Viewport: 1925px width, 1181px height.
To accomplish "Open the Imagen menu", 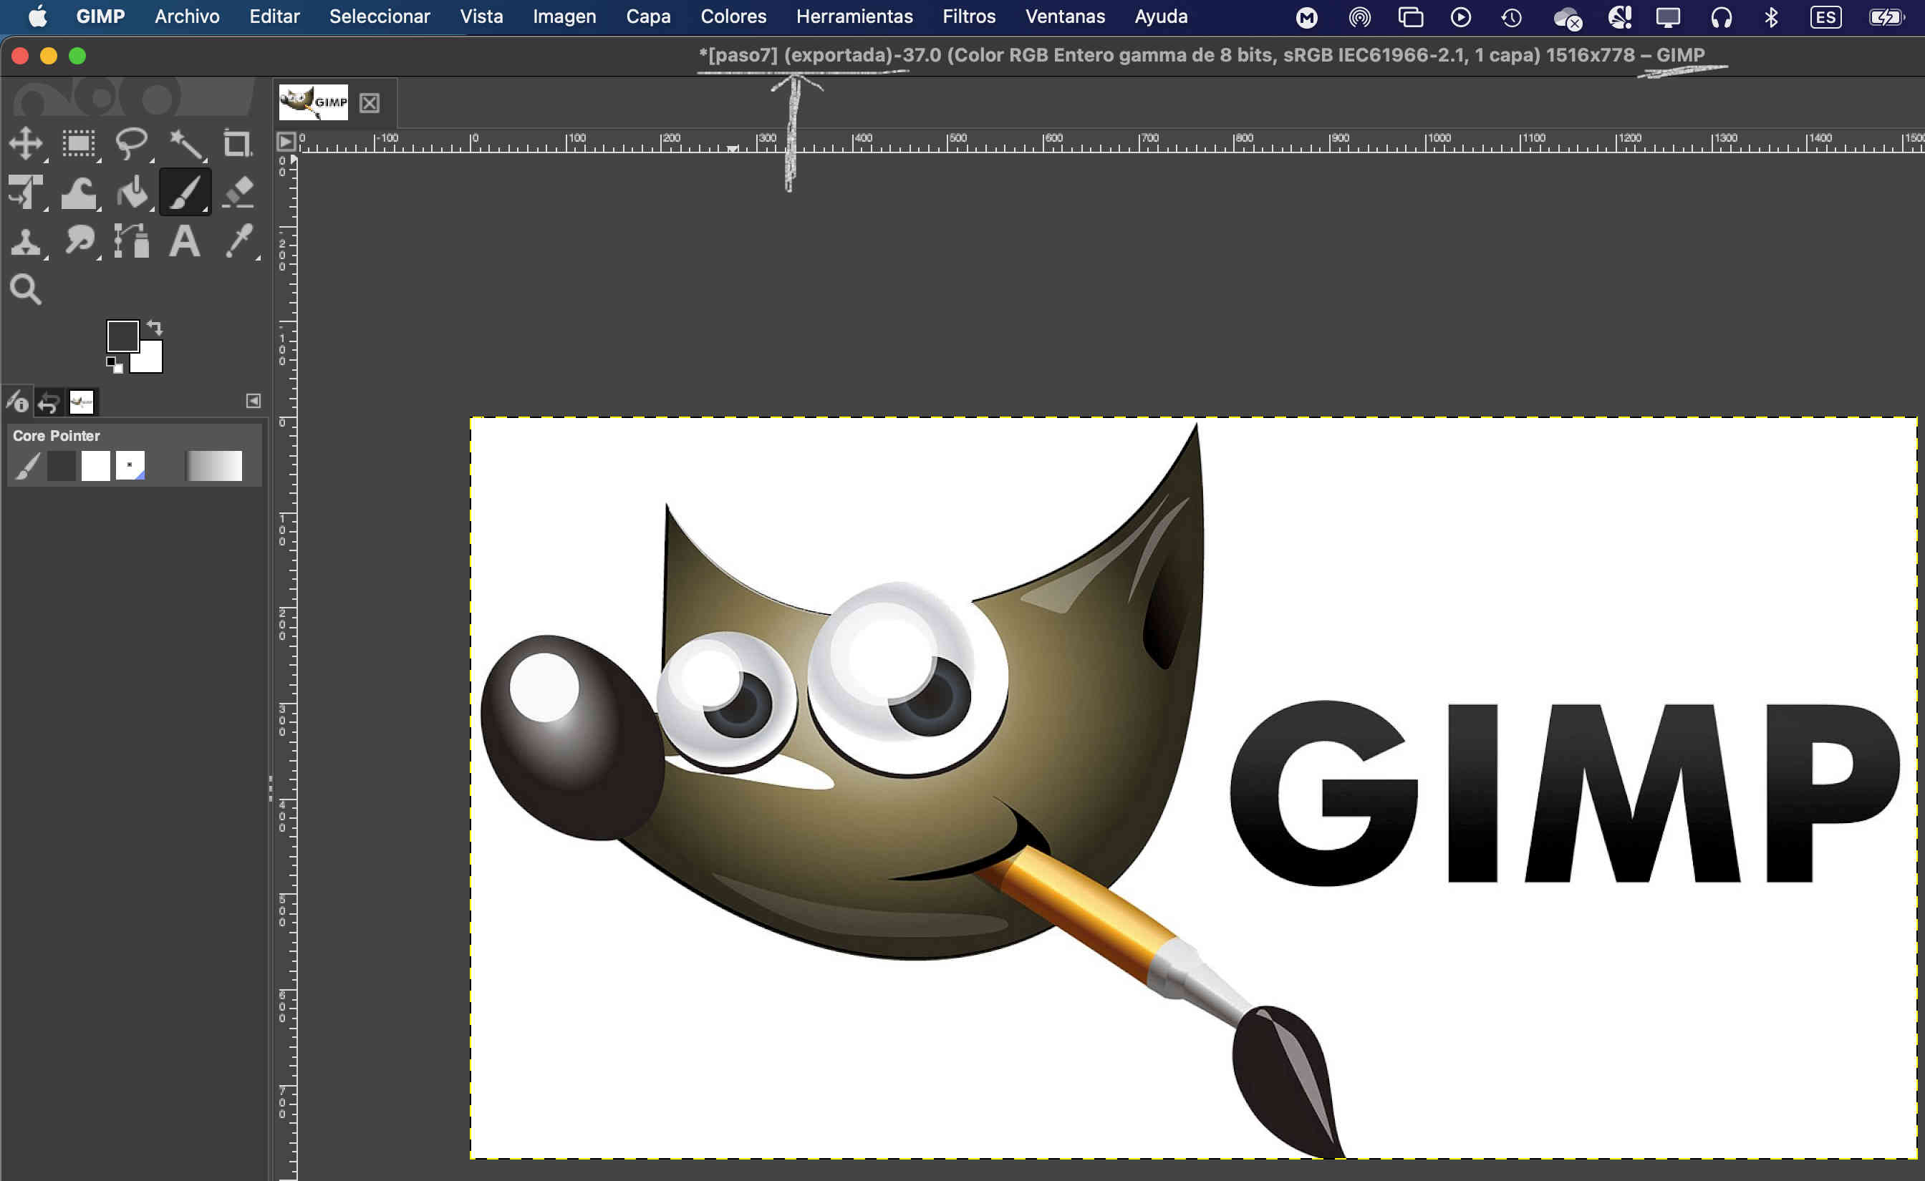I will (x=564, y=16).
